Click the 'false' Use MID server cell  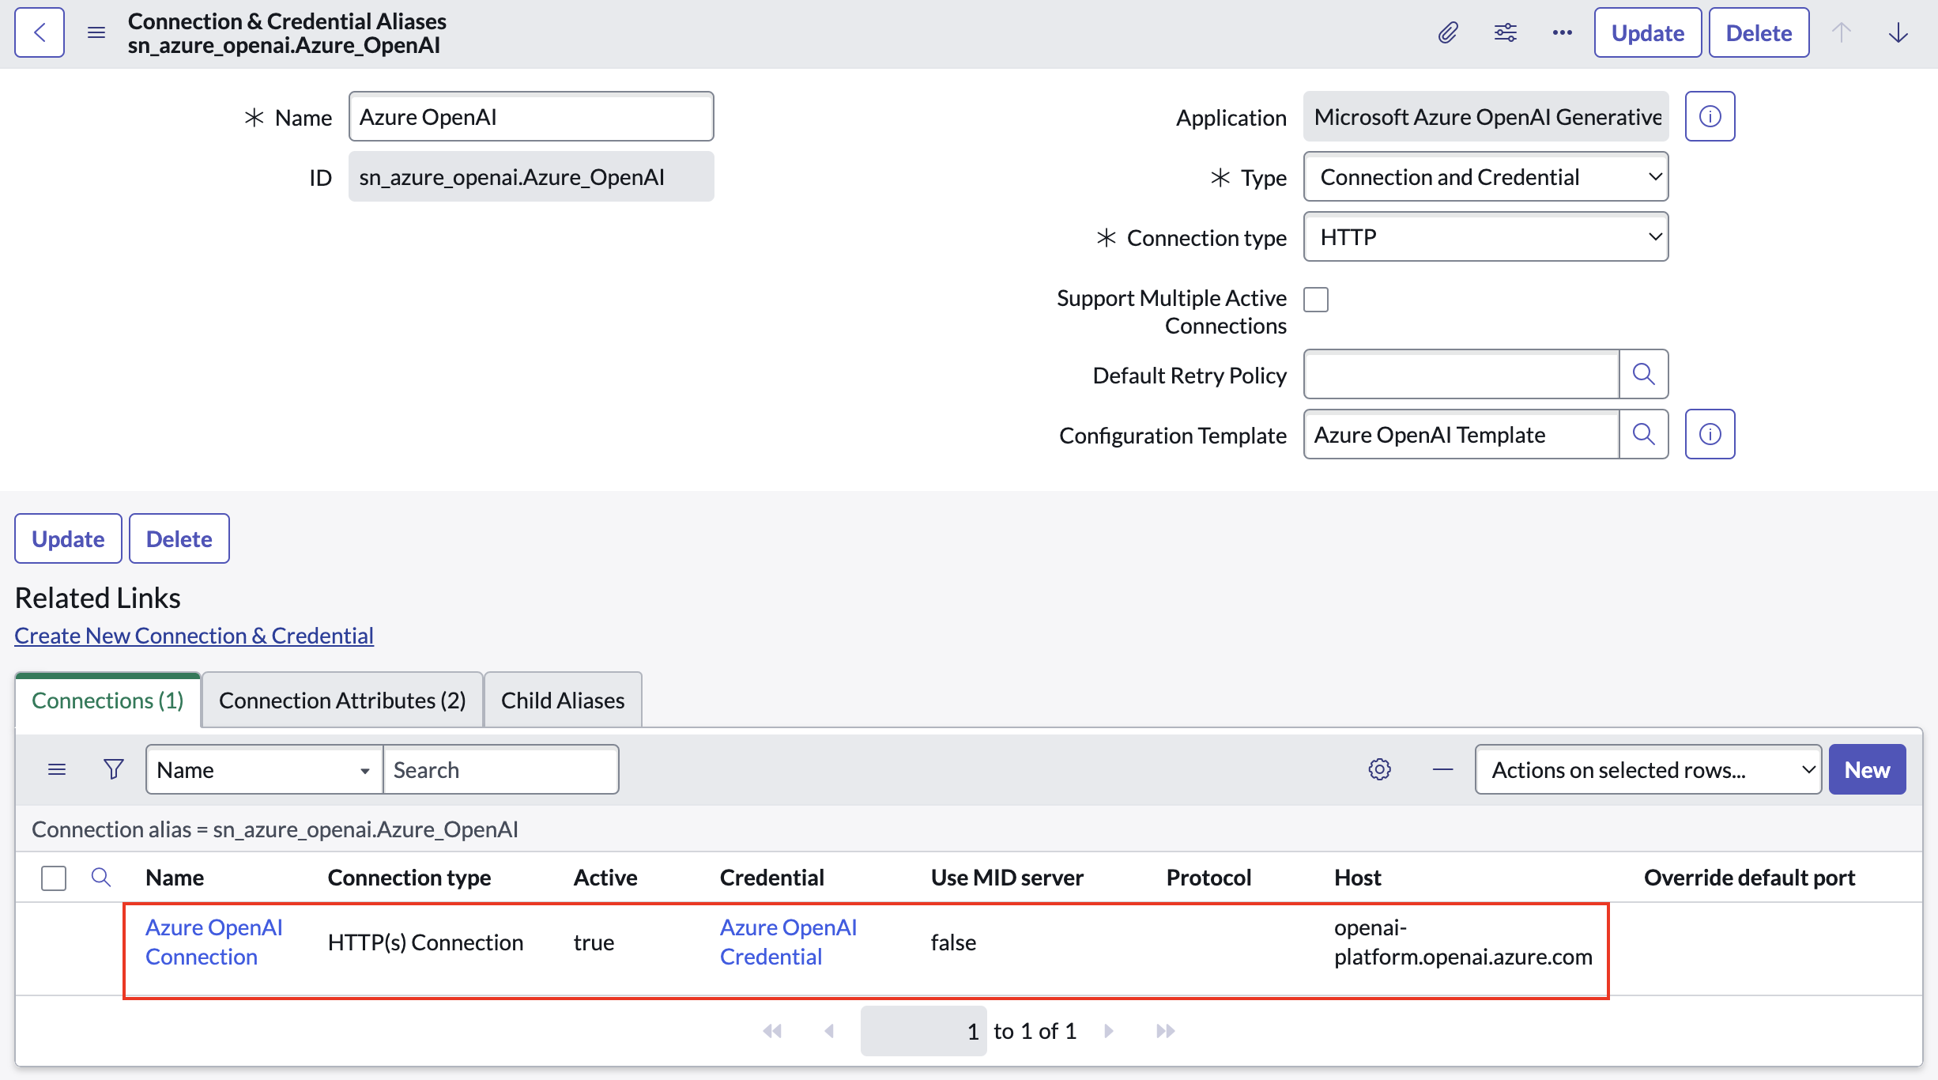tap(953, 942)
